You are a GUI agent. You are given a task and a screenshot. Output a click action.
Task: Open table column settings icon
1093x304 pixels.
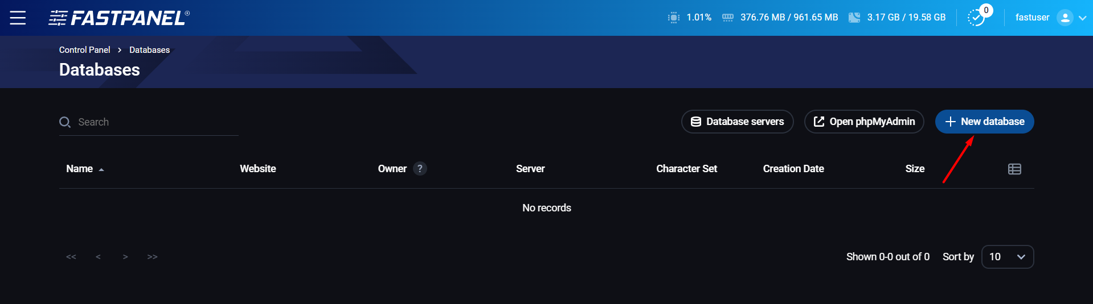(x=1014, y=169)
